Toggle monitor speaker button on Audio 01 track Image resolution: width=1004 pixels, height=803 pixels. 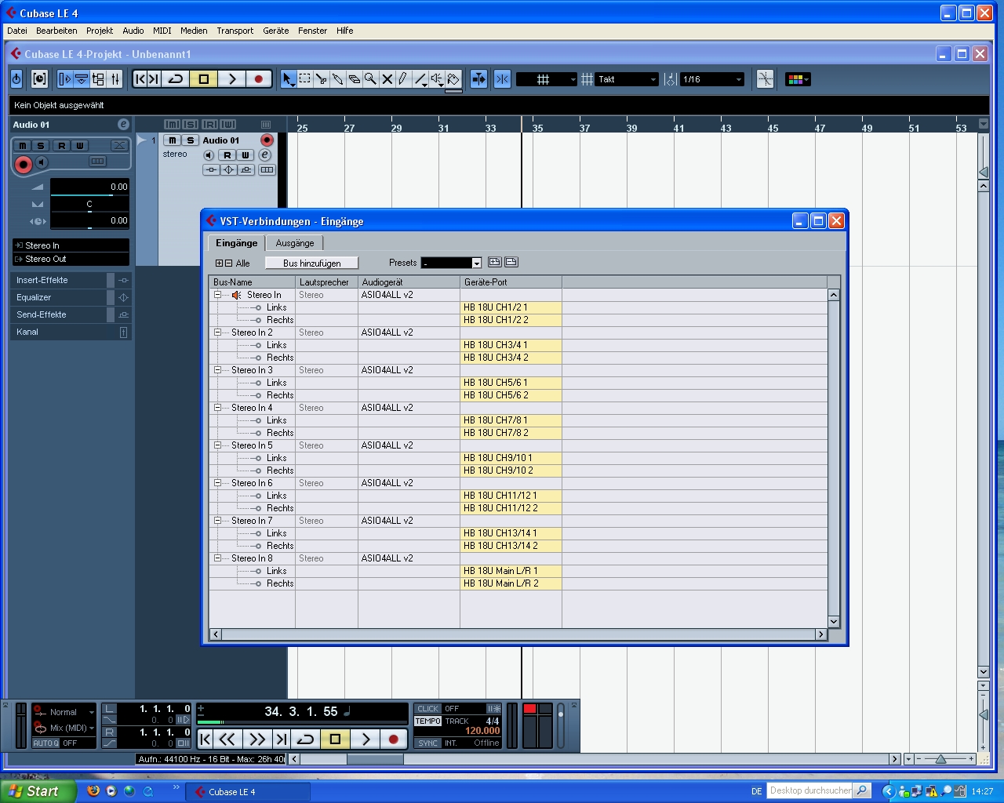[x=209, y=155]
